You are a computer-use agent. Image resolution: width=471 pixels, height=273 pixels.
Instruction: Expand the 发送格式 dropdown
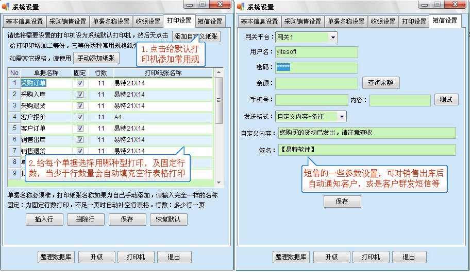(x=342, y=117)
